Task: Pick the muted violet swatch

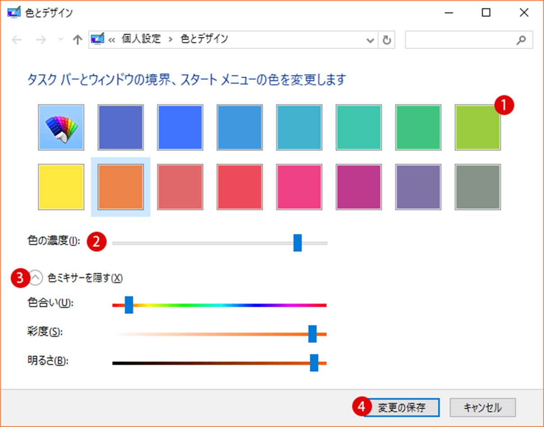Action: point(418,187)
